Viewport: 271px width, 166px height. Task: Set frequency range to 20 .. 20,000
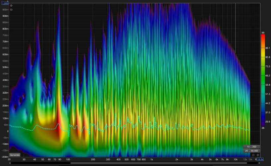(251, 151)
